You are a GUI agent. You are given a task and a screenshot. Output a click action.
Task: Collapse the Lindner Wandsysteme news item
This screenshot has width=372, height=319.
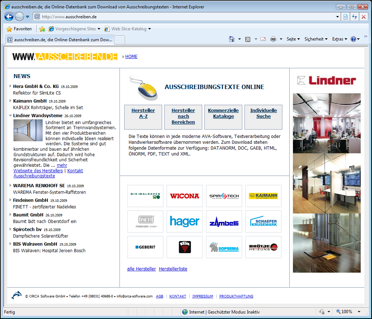coord(11,115)
